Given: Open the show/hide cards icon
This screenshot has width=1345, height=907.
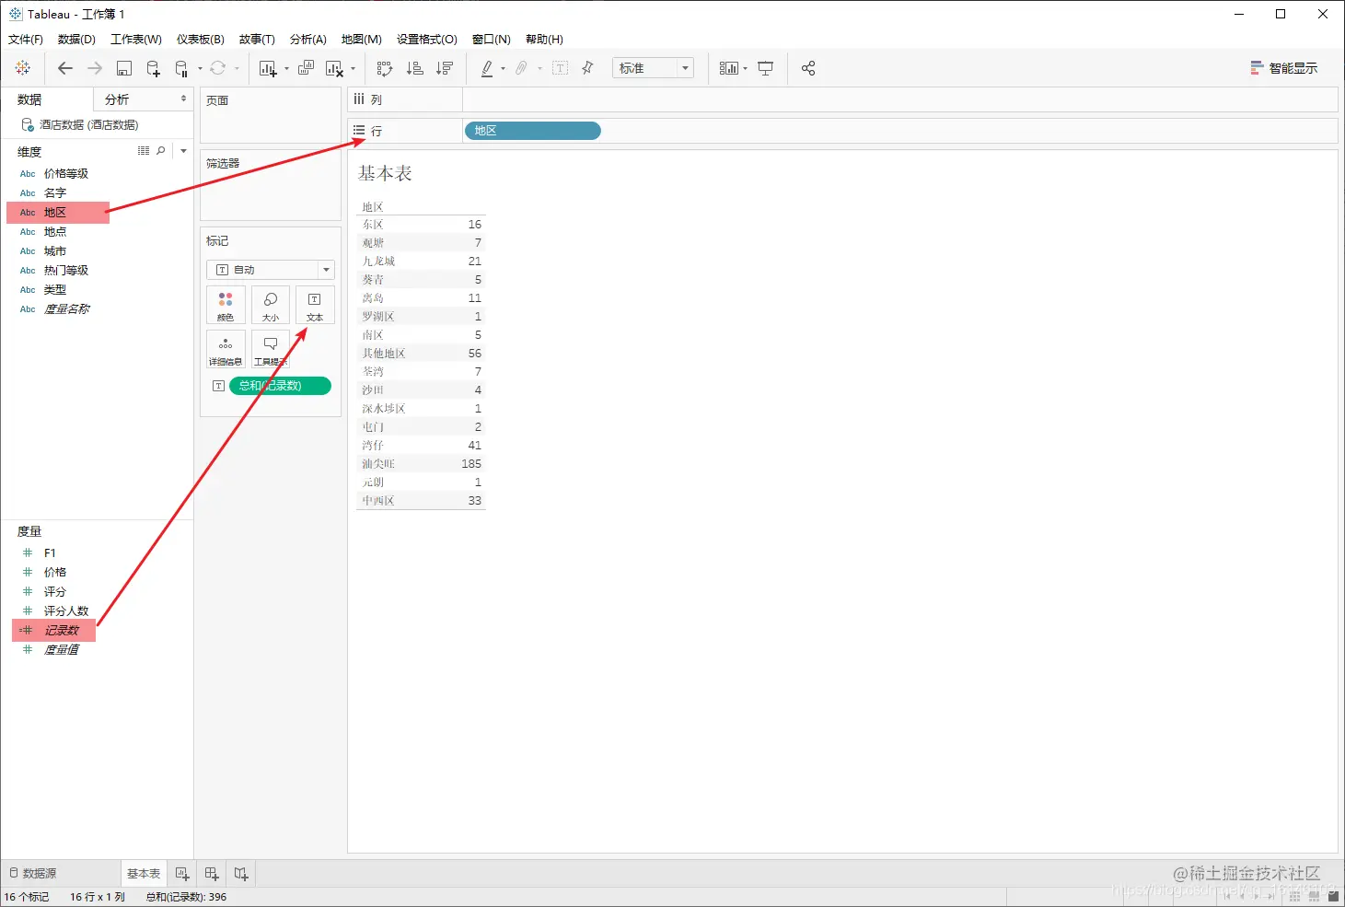Looking at the screenshot, I should click(729, 68).
